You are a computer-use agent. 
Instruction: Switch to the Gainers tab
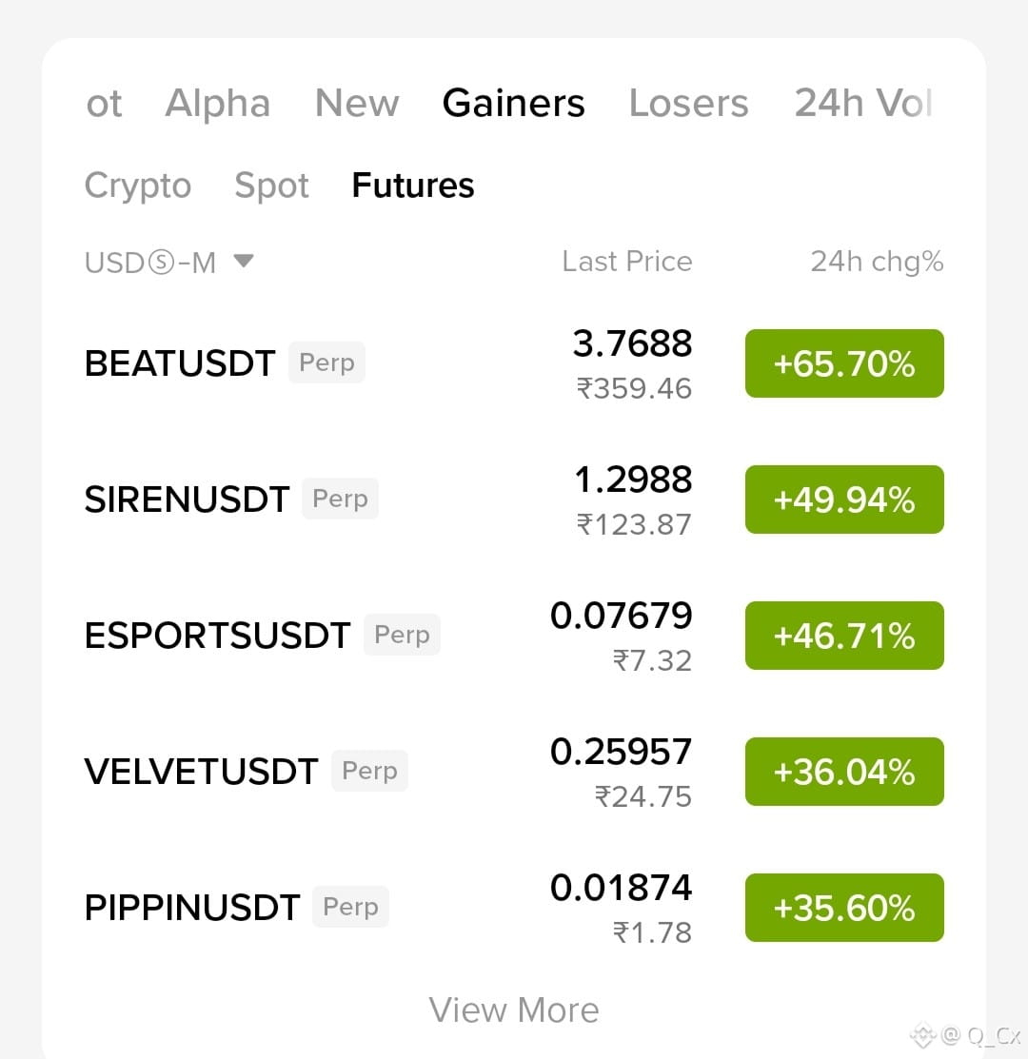click(513, 104)
